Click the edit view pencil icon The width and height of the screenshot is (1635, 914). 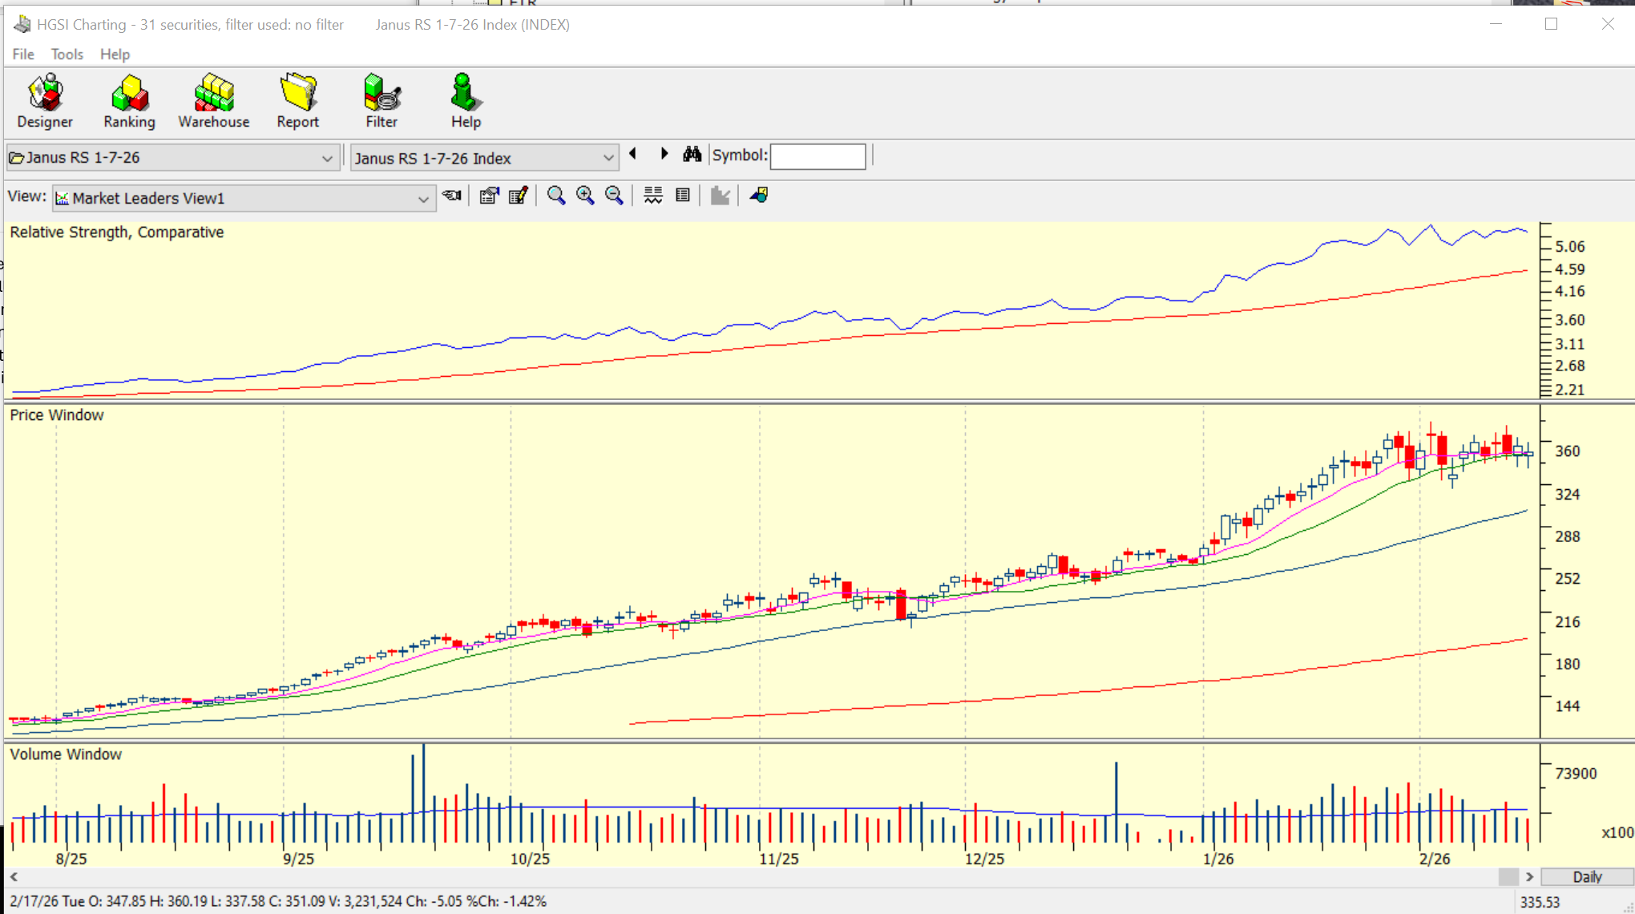[518, 196]
